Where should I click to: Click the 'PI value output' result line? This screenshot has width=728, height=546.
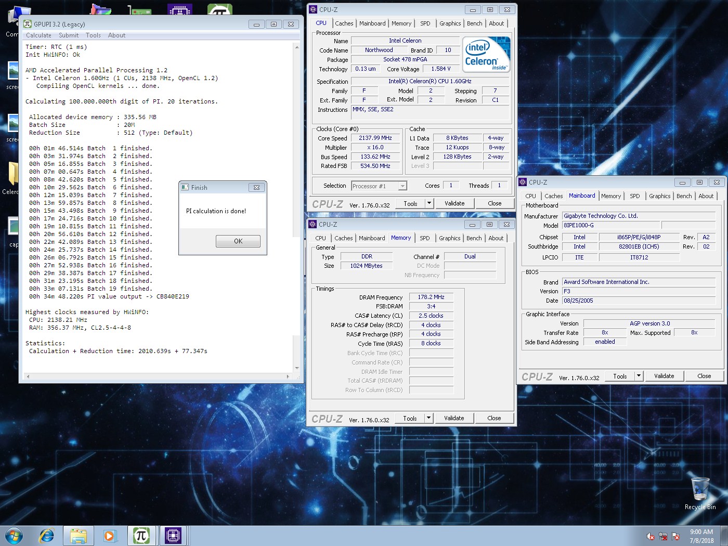109,296
